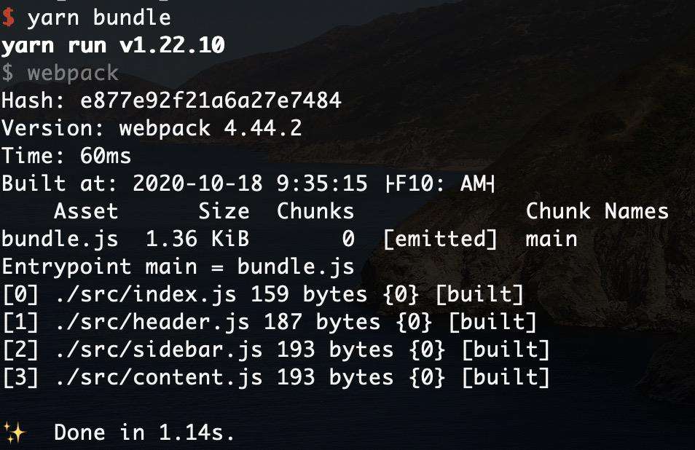Click the 'webpack 4.44.2' version text

pyautogui.click(x=211, y=128)
